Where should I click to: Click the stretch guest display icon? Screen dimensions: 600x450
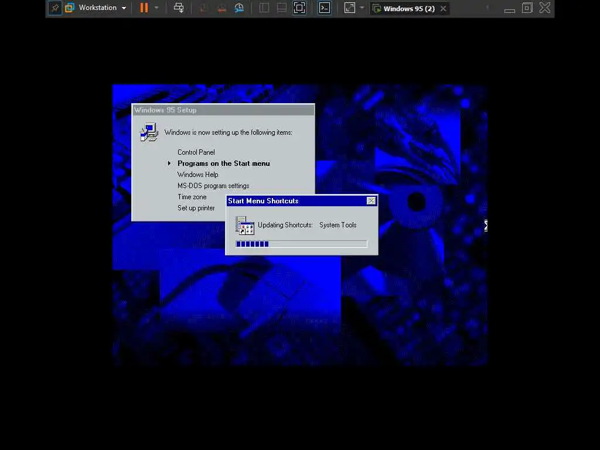350,8
